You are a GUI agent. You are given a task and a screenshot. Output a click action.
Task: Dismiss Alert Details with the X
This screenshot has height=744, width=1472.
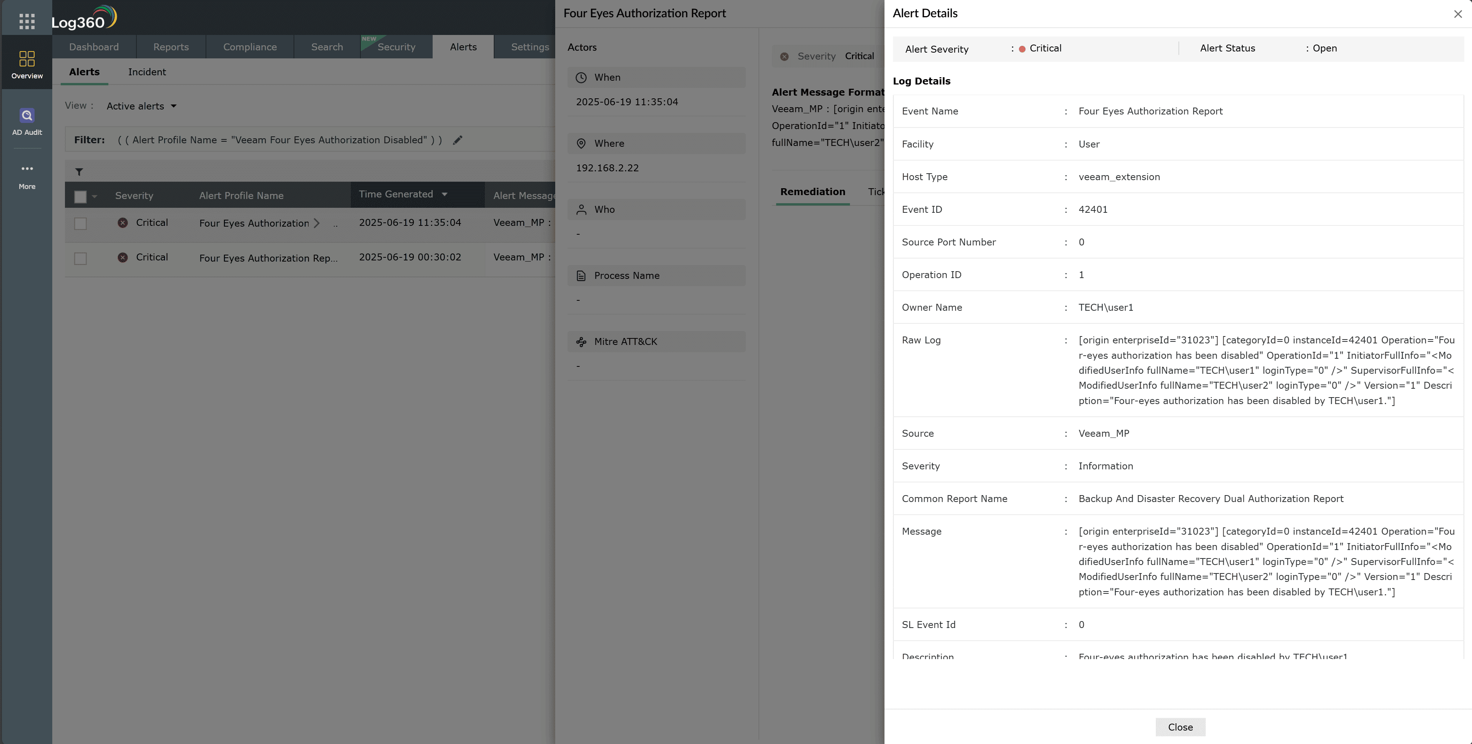[x=1458, y=14]
